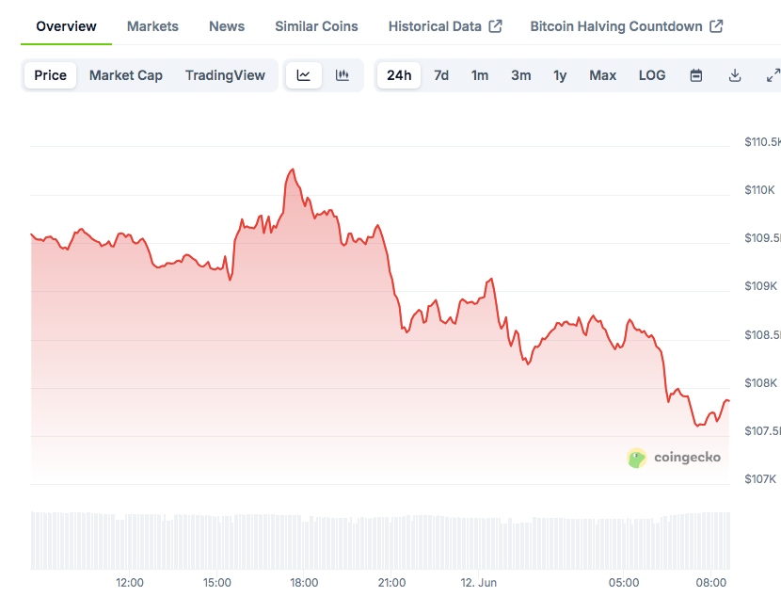The width and height of the screenshot is (781, 597).
Task: Set time range to Max
Action: point(603,75)
